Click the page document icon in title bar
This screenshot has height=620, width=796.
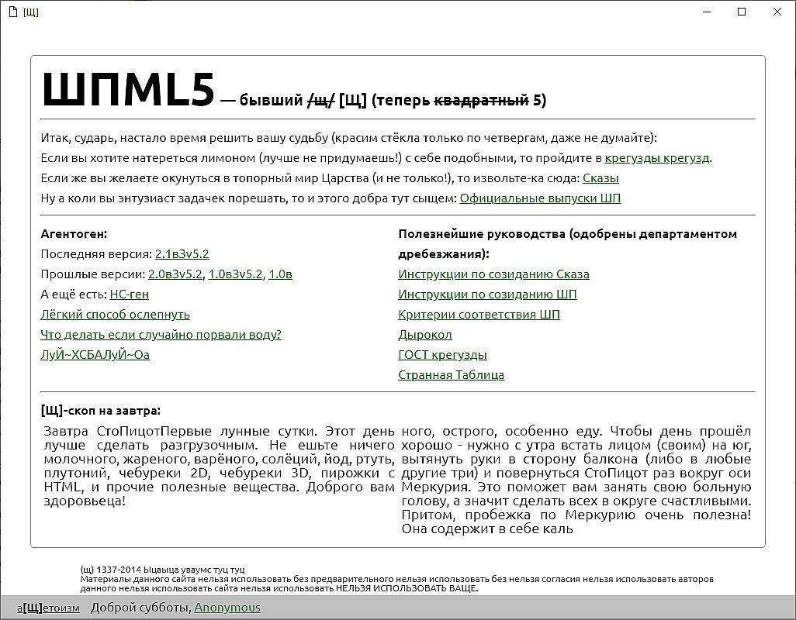point(14,12)
